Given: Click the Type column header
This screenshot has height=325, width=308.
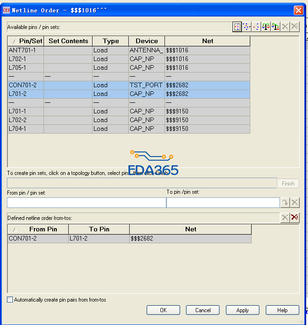Looking at the screenshot, I should pos(110,41).
